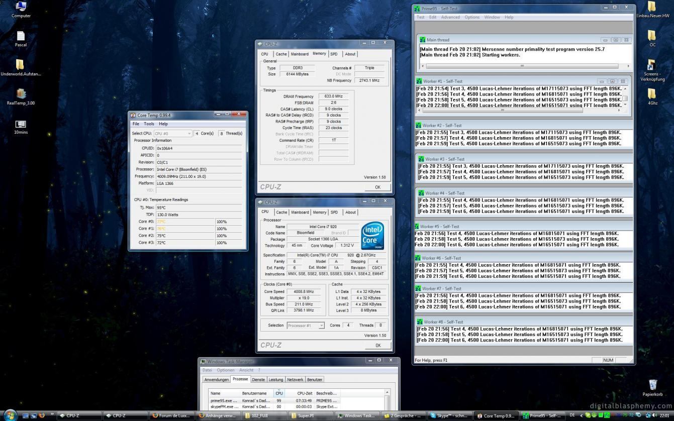
Task: Click Task-Manager process list scroll-up arrow
Action: (x=387, y=392)
